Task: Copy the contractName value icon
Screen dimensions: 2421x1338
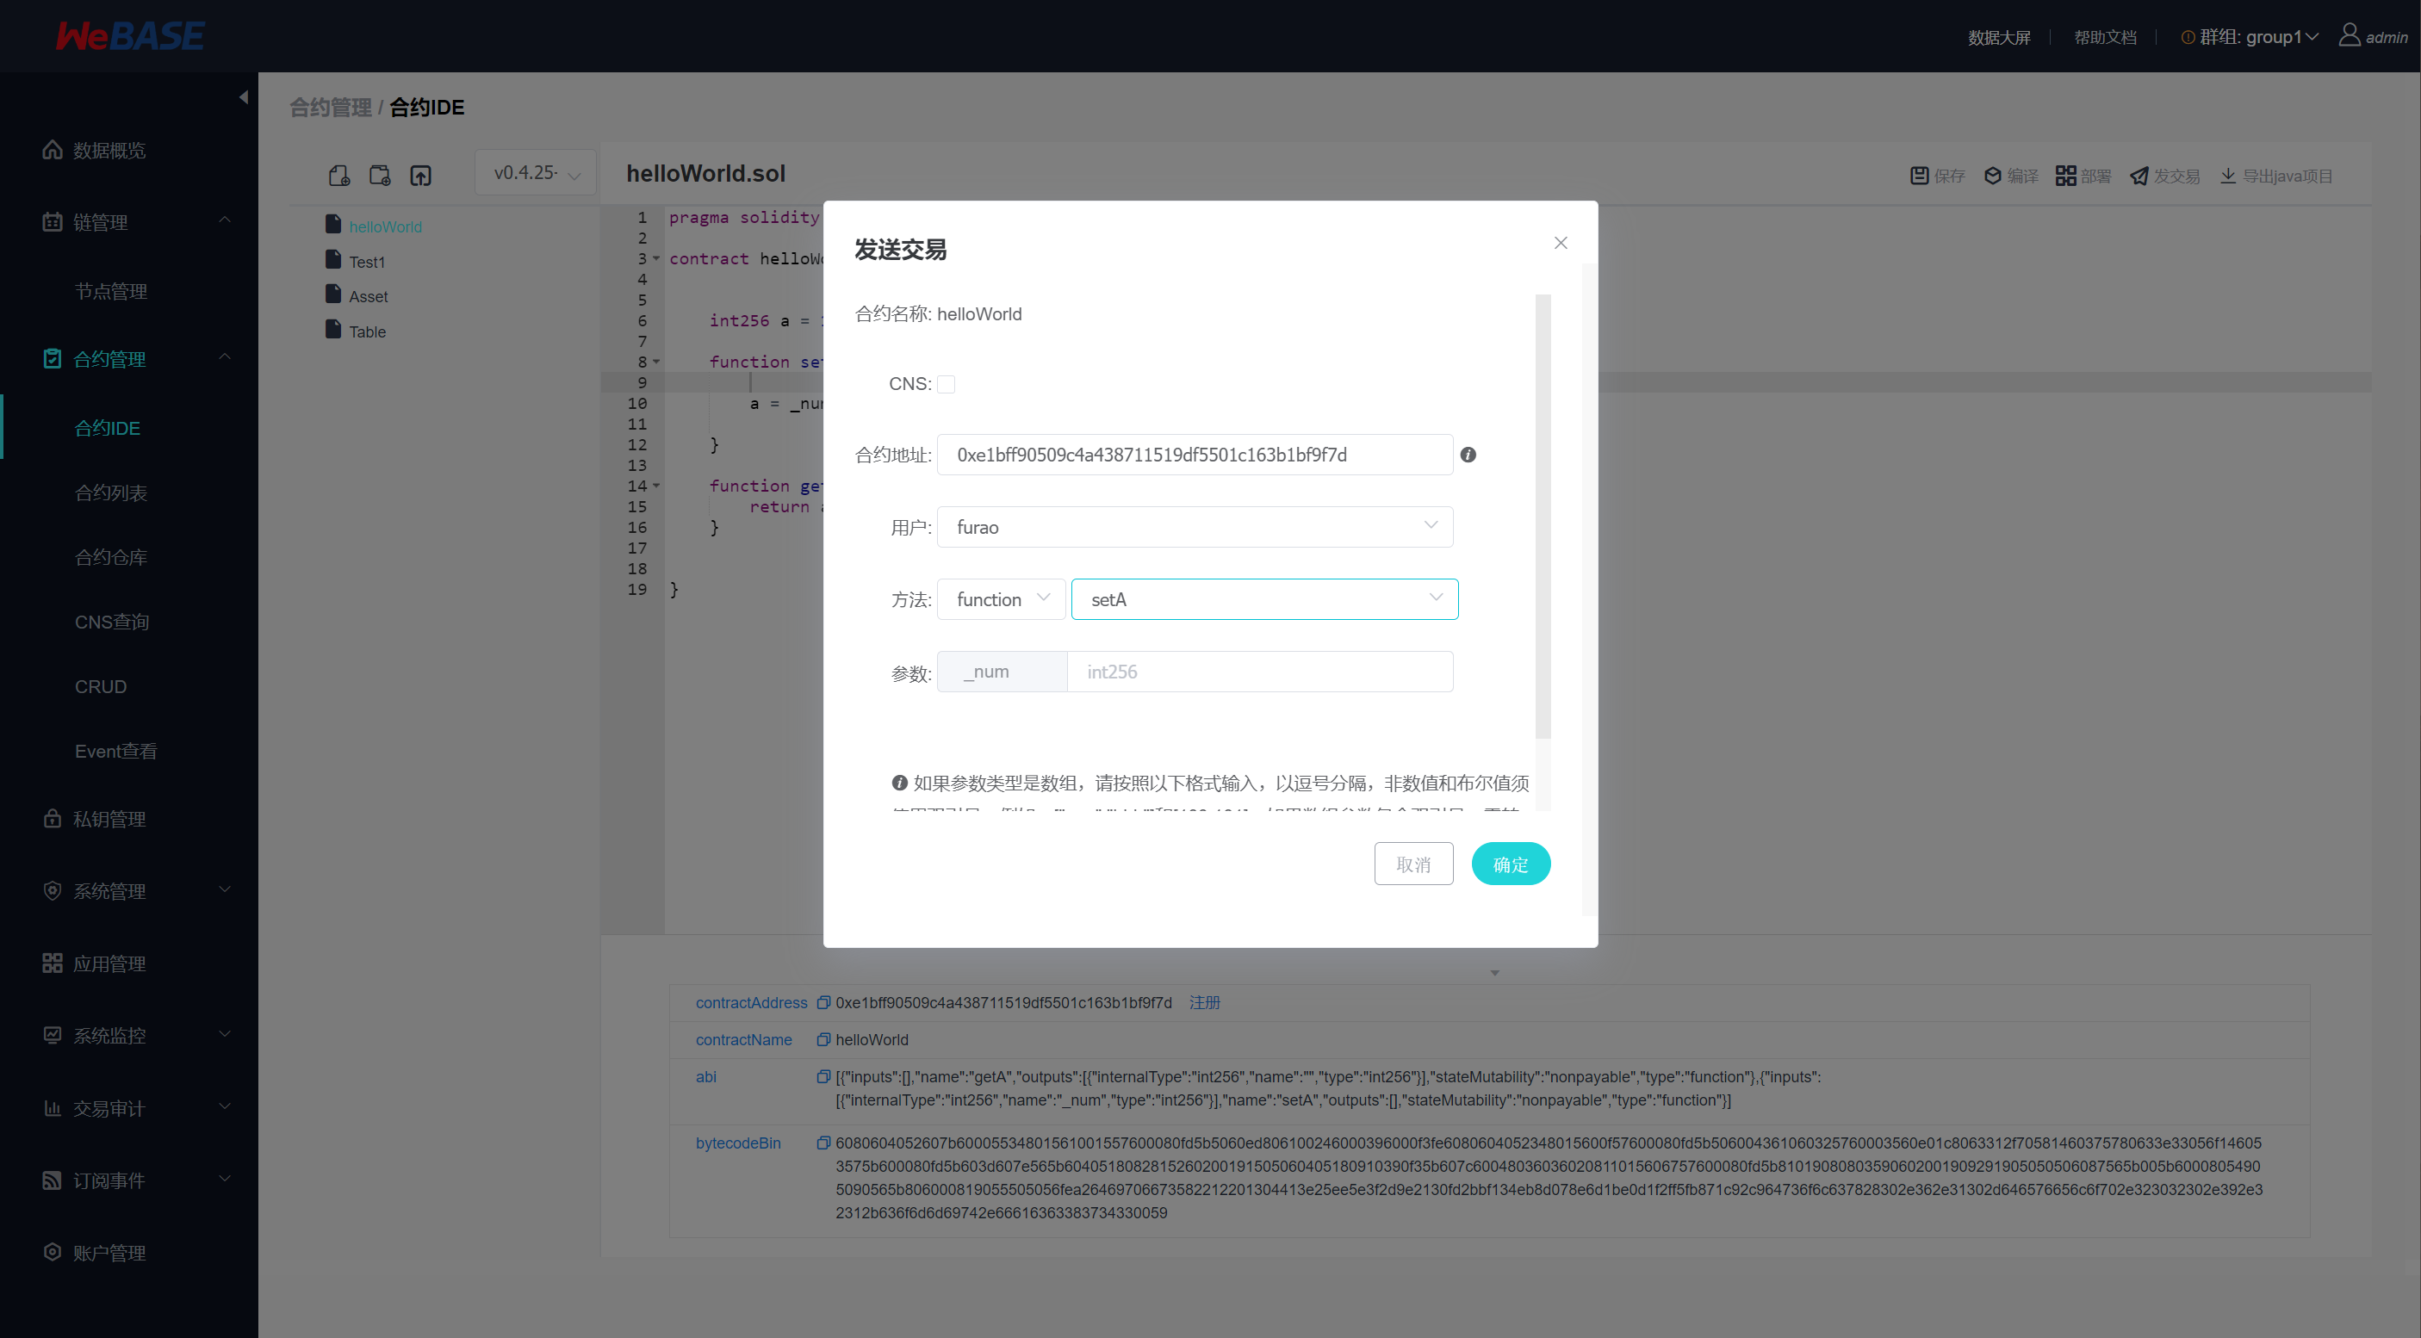Action: click(x=823, y=1039)
